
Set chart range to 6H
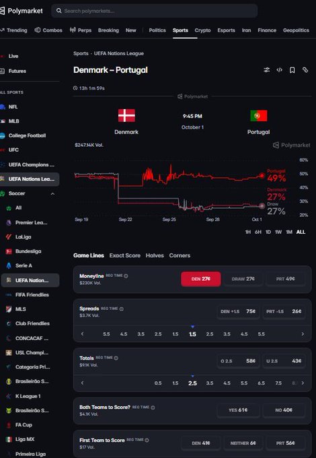[258, 232]
